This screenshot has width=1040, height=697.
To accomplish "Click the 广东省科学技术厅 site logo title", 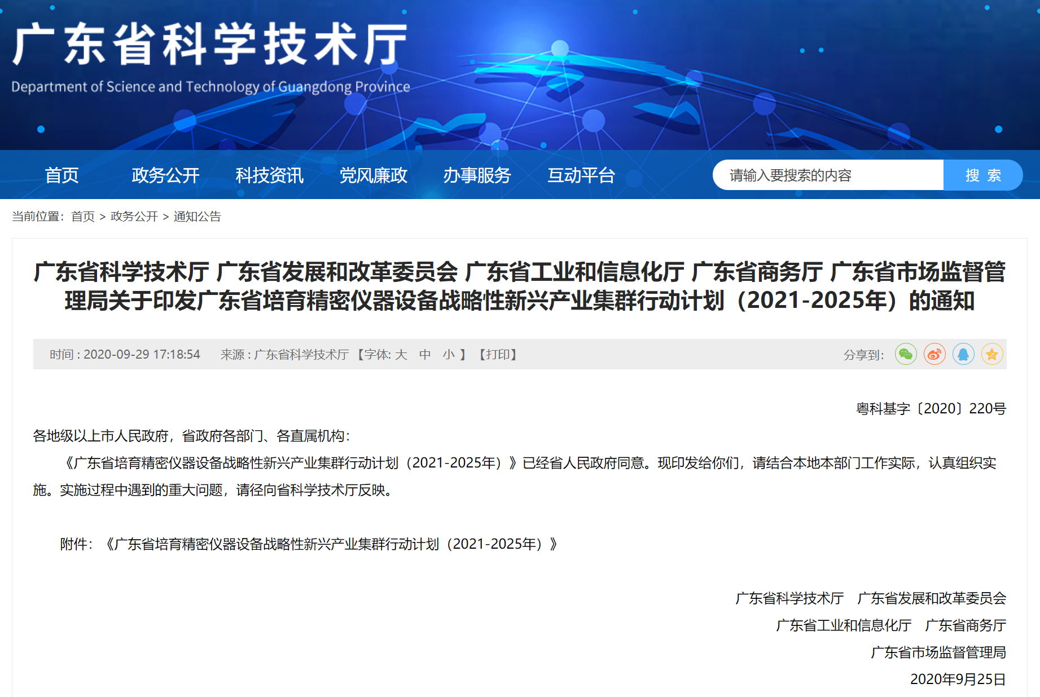I will 210,45.
